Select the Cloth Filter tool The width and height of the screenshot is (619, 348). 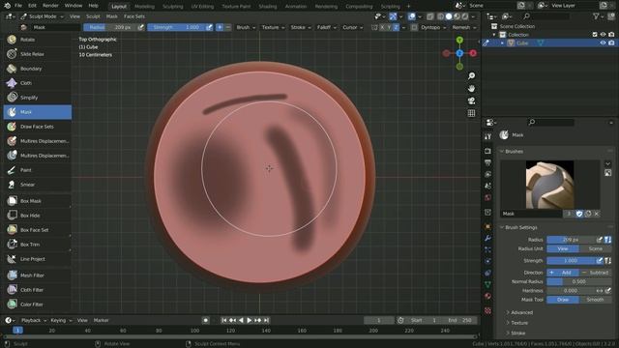(38, 290)
